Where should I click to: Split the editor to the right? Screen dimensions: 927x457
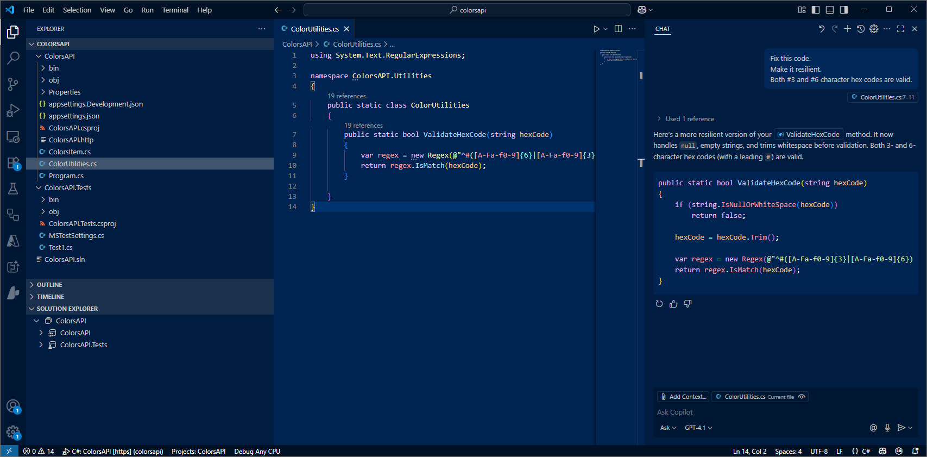click(x=618, y=29)
